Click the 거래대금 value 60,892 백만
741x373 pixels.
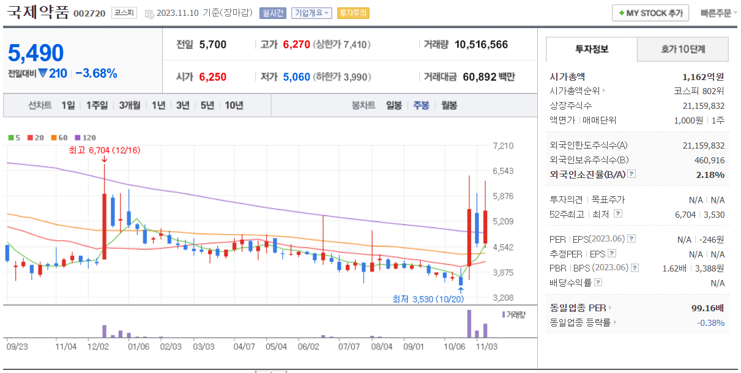point(489,77)
